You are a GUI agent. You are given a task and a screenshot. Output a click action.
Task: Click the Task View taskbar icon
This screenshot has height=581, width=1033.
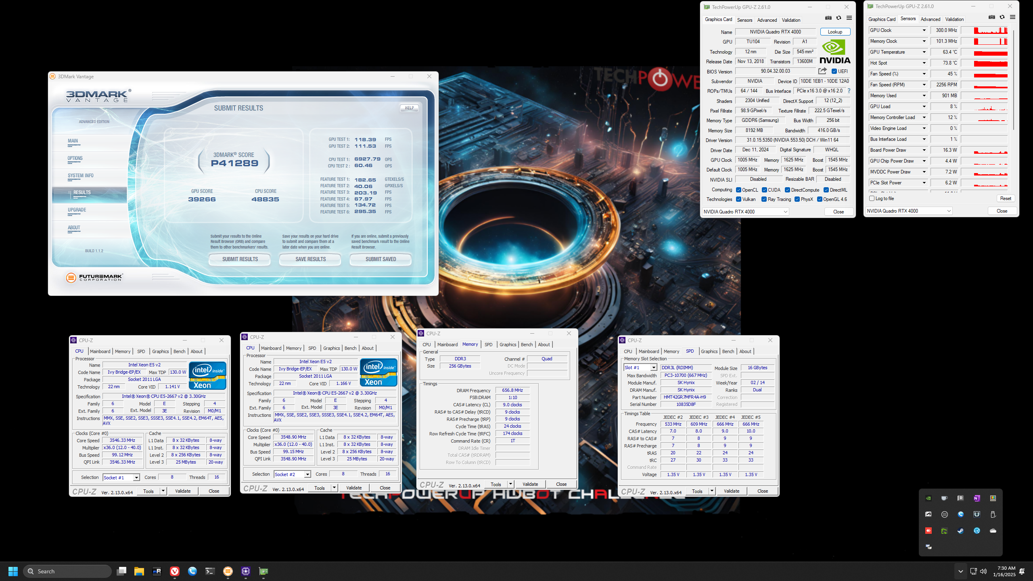coord(121,571)
